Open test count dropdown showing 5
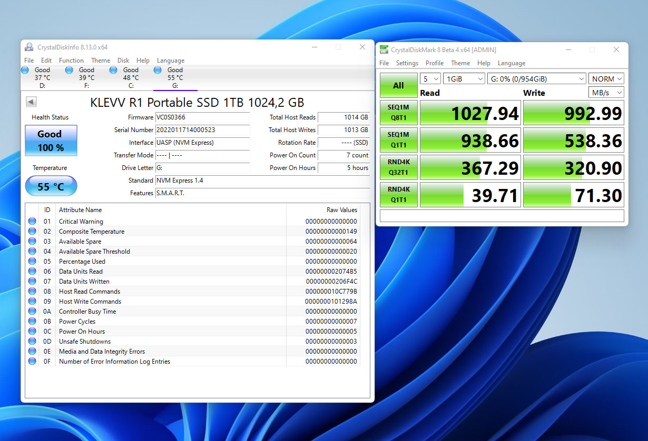 (x=430, y=79)
